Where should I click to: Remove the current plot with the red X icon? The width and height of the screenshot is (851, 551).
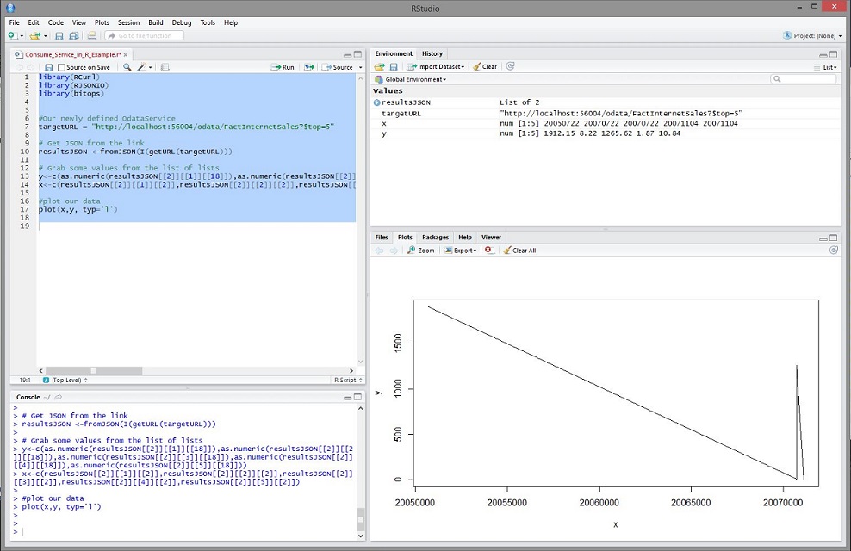pos(488,251)
